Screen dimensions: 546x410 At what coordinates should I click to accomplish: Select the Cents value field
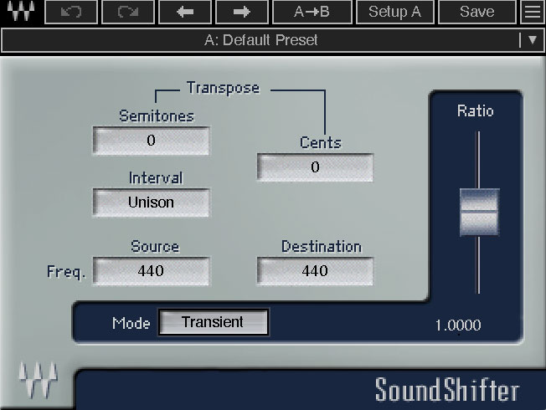coord(315,167)
